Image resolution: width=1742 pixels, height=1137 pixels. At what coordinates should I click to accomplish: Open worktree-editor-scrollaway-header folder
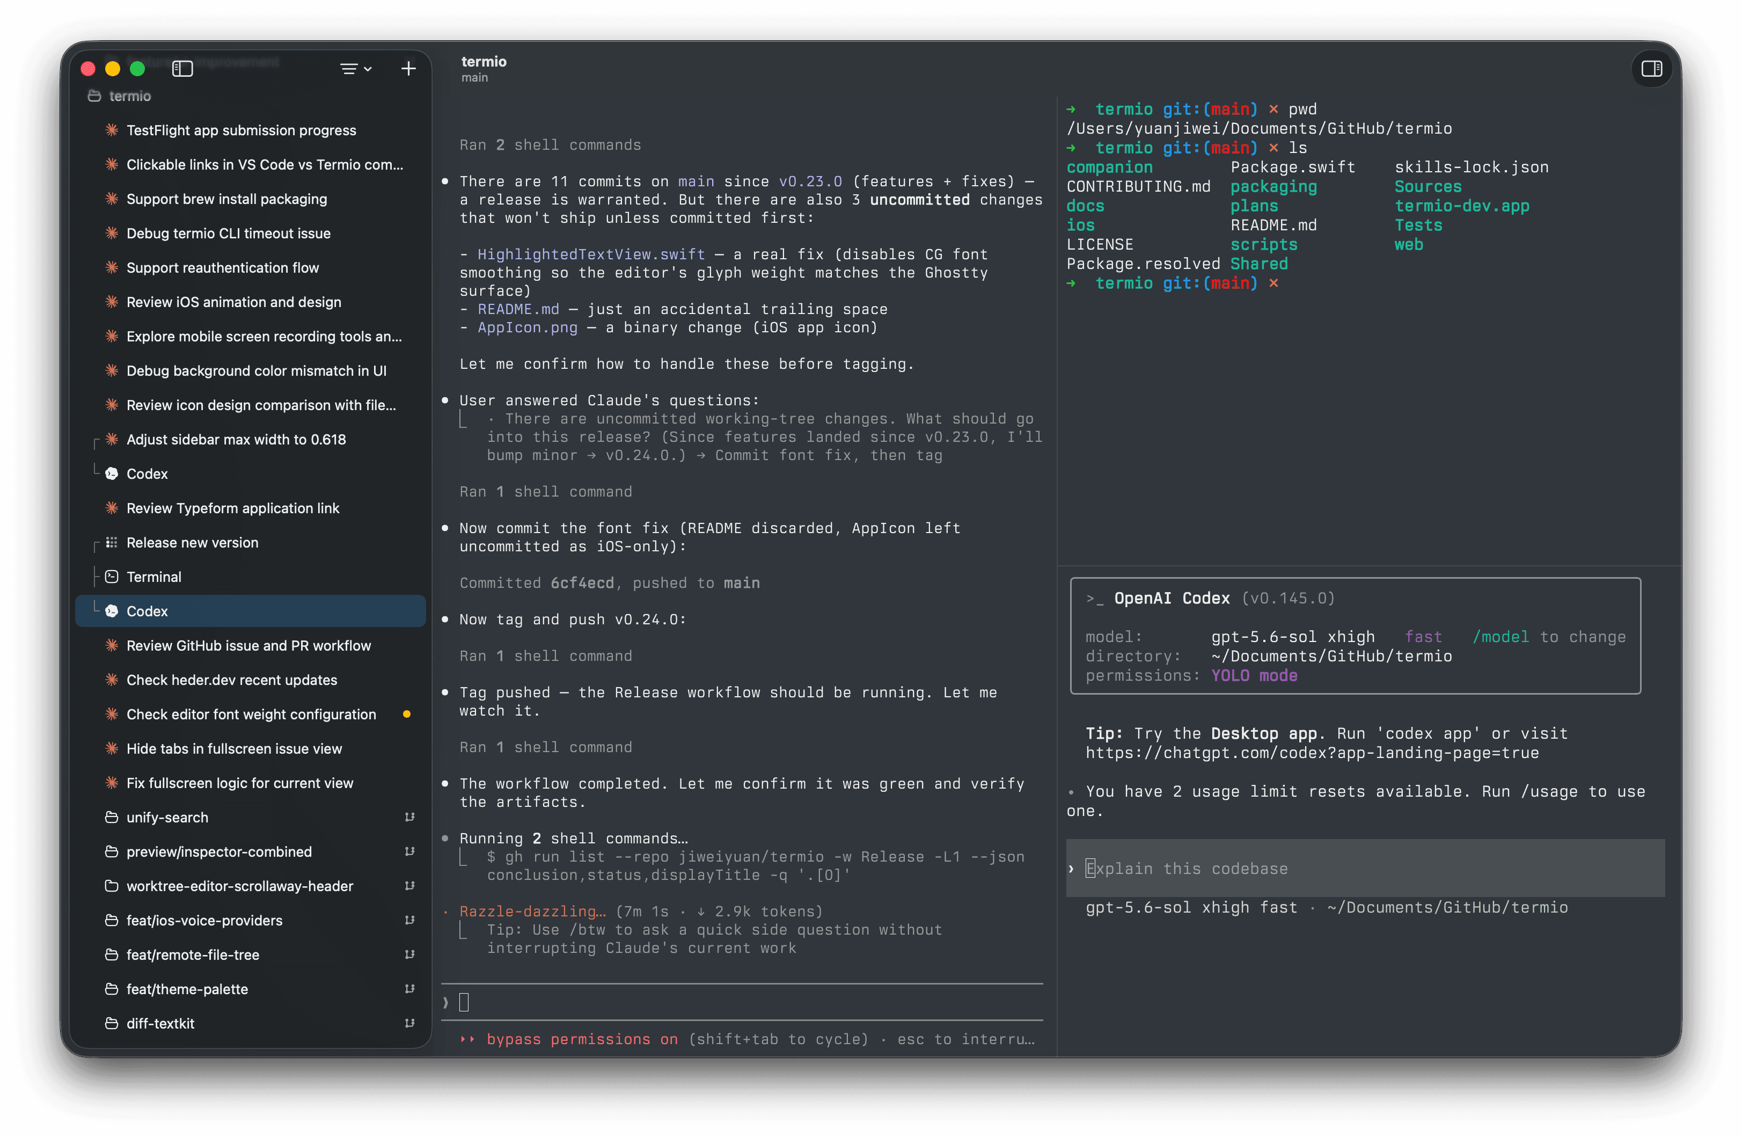coord(250,886)
